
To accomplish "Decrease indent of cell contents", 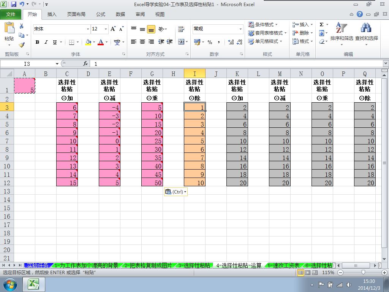I will (x=161, y=42).
